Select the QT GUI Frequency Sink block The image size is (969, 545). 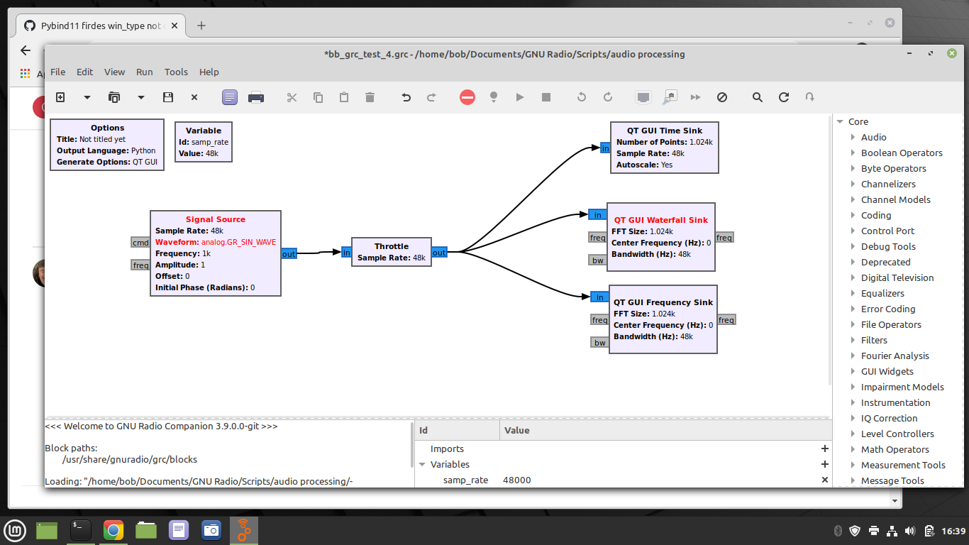663,319
